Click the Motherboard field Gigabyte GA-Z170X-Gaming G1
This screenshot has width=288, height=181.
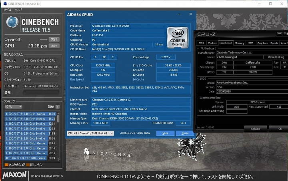[x=141, y=100]
